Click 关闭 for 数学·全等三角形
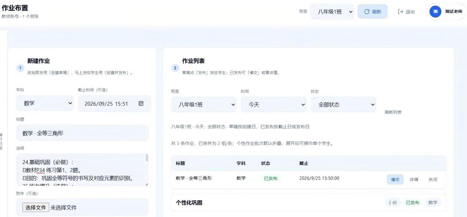Image resolution: width=467 pixels, height=217 pixels. (x=433, y=179)
